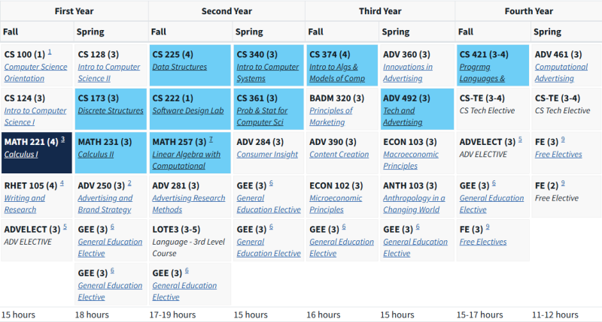This screenshot has height=322, width=602.
Task: Click the BADM 320 (3) course title
Action: (336, 98)
